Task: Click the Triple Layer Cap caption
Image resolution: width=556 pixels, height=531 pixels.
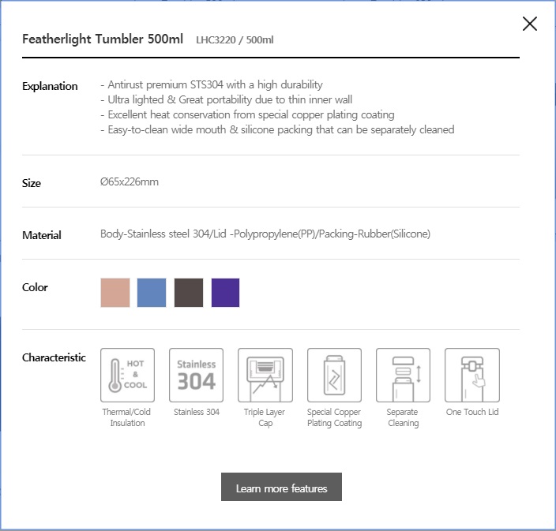Action: coord(265,417)
